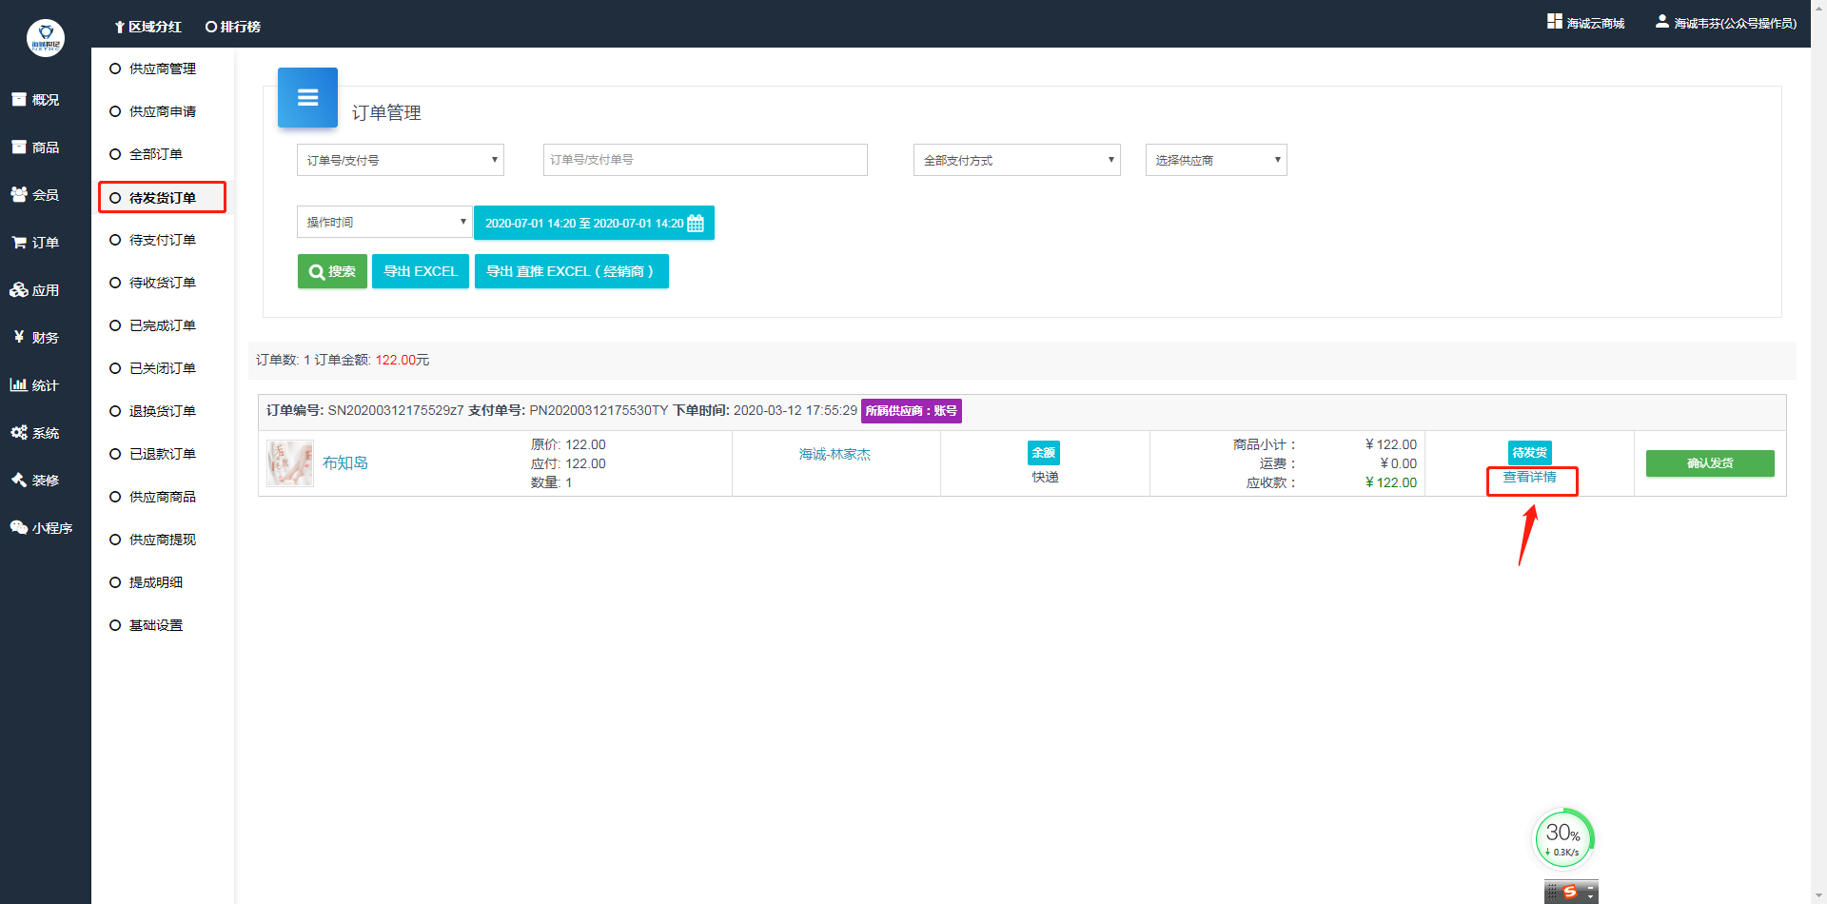Click the blue list menu icon
The width and height of the screenshot is (1827, 904).
(307, 97)
